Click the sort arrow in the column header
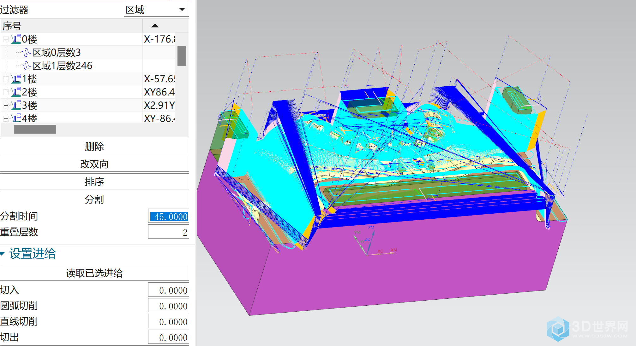636x346 pixels. (x=155, y=26)
